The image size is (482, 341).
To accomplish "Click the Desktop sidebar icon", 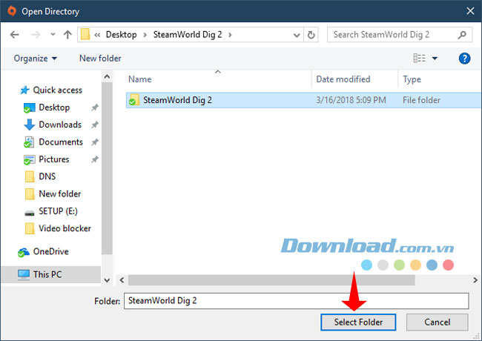I will coord(29,108).
